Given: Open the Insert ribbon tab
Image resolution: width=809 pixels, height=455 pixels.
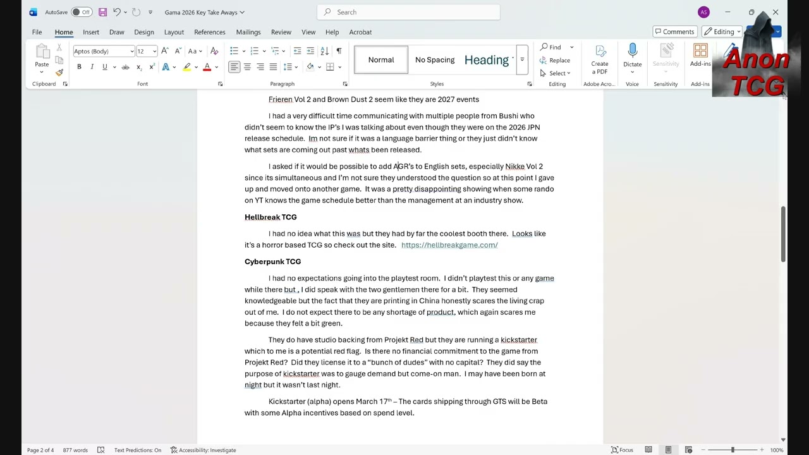Looking at the screenshot, I should click(x=91, y=32).
